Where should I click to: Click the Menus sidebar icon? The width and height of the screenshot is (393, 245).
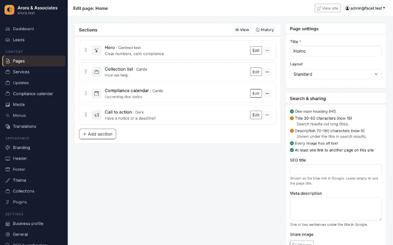(x=8, y=116)
